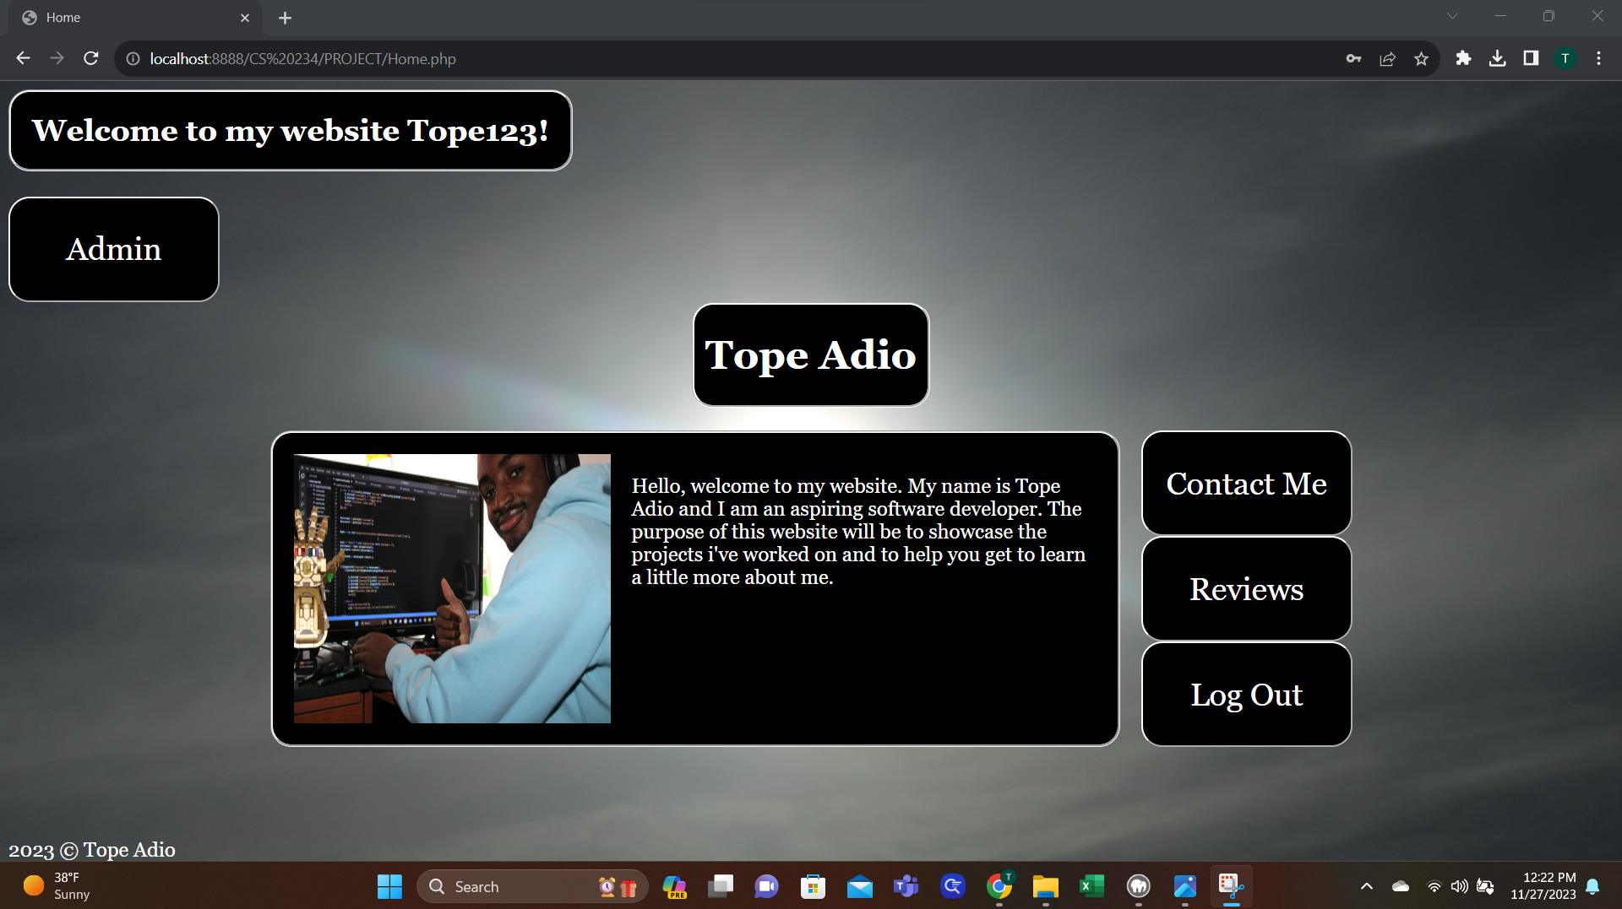Image resolution: width=1622 pixels, height=909 pixels.
Task: Open the Extensions puzzle icon
Action: coord(1463,58)
